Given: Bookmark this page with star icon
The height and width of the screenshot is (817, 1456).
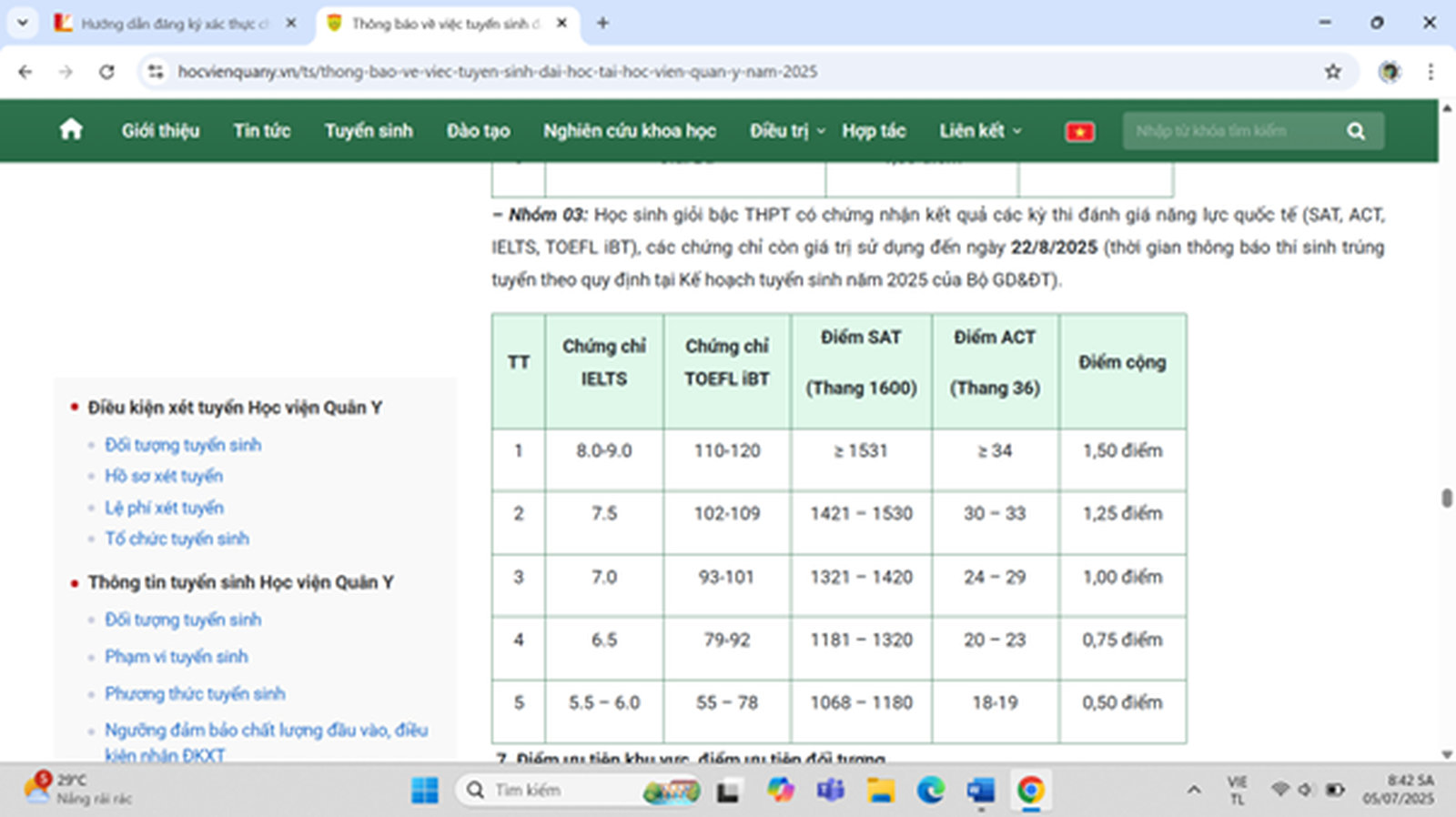Looking at the screenshot, I should (x=1332, y=72).
